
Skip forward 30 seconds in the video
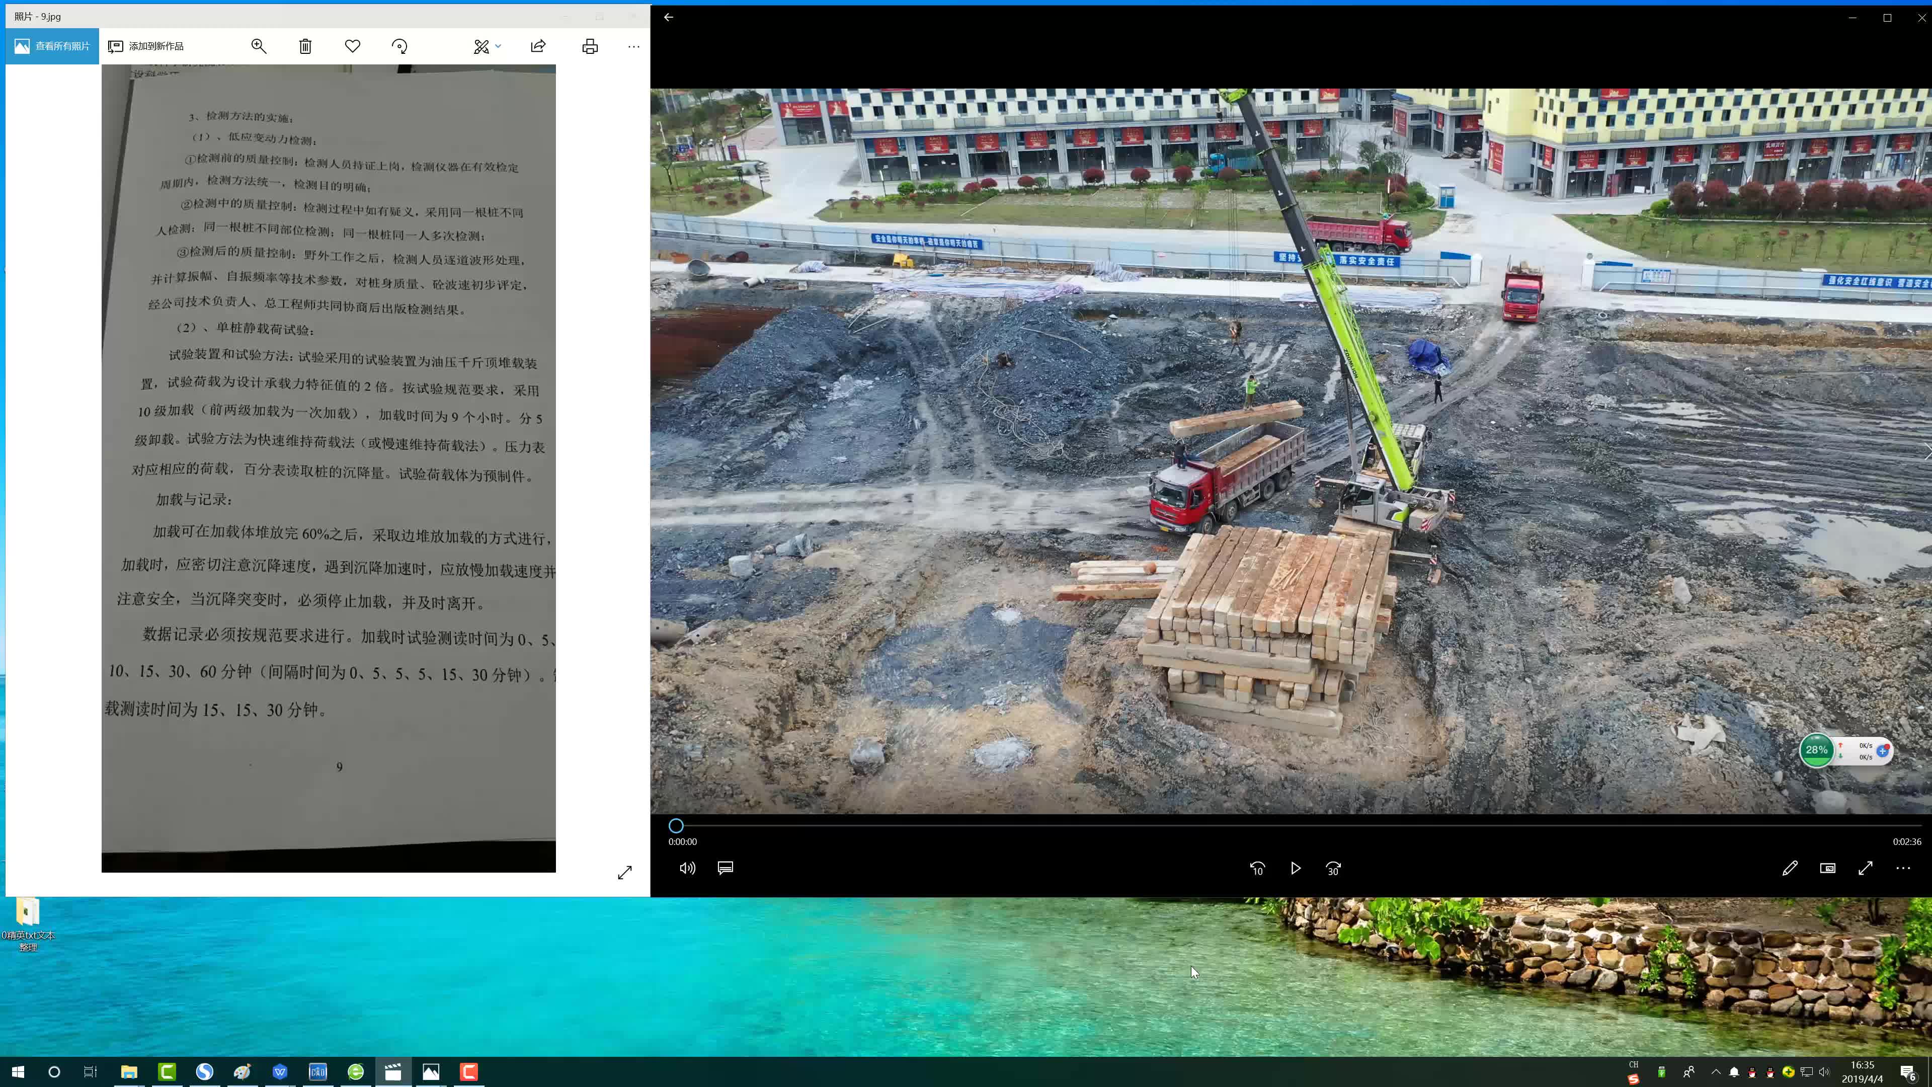click(x=1333, y=868)
